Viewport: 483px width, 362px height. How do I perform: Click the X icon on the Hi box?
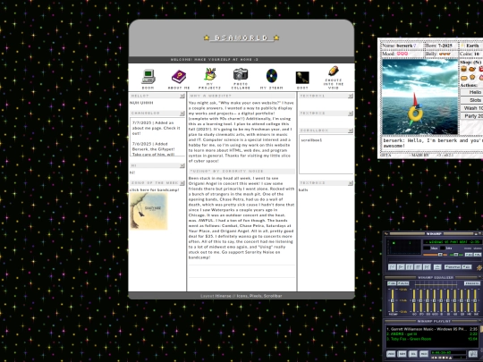point(182,165)
